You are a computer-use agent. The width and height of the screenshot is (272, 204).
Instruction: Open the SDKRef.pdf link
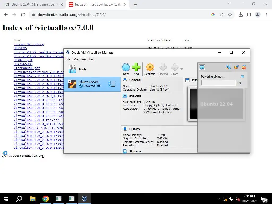click(x=23, y=60)
